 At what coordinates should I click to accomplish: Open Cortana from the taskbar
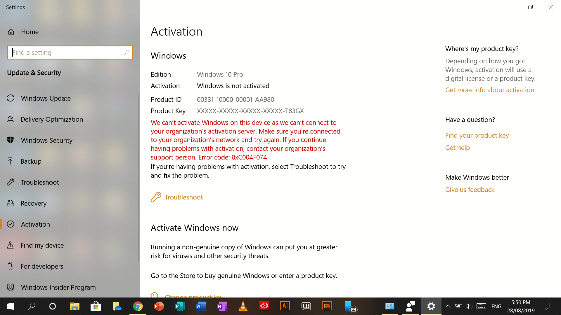coord(53,306)
